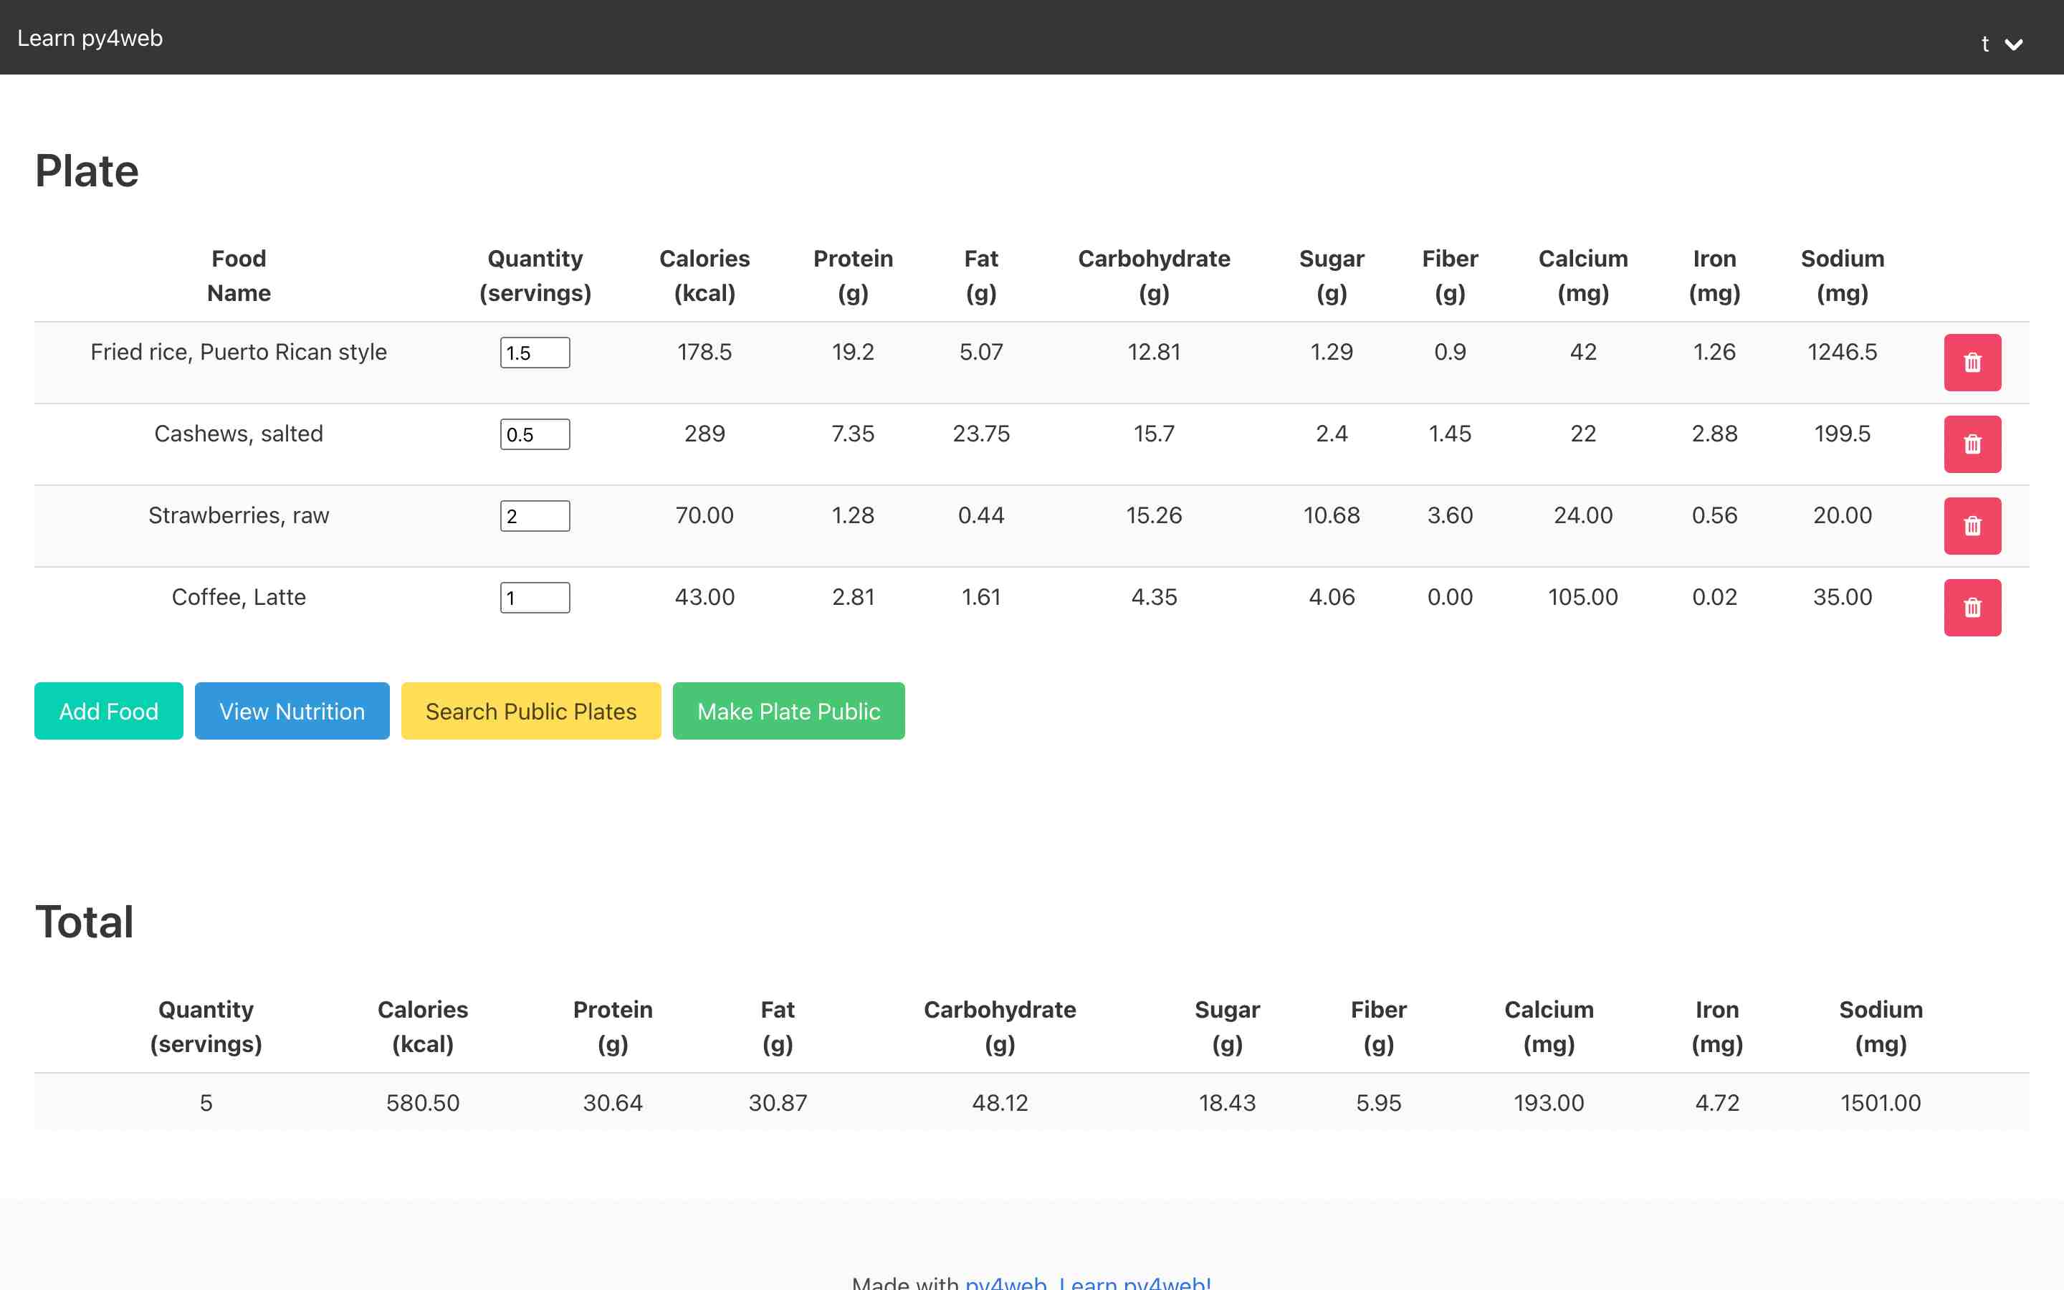This screenshot has width=2064, height=1290.
Task: Click the "Calories (kcal)" column header
Action: [x=704, y=274]
